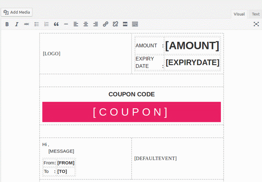
Task: Apply Italic formatting
Action: [17, 24]
